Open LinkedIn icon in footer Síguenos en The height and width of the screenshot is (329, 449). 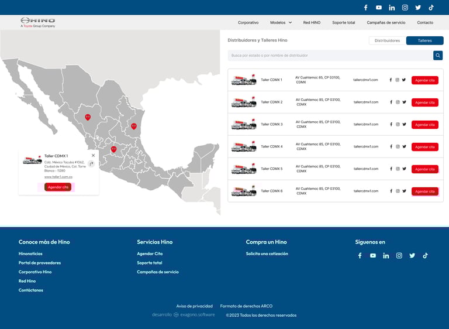pos(386,256)
